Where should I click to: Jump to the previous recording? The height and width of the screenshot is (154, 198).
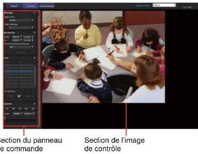point(7,109)
